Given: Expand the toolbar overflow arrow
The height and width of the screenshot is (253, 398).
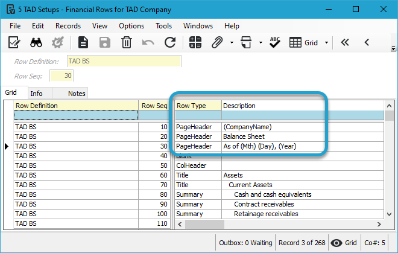Looking at the screenshot, I should (x=393, y=48).
